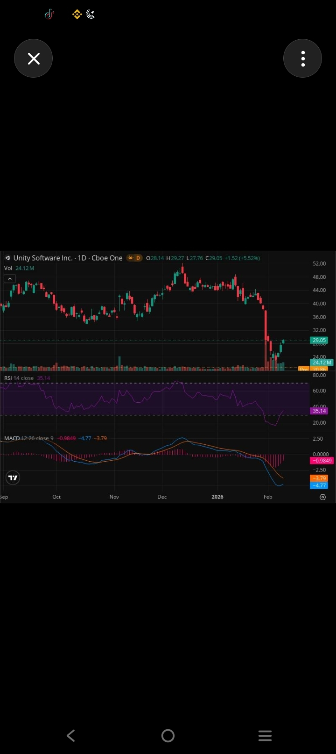
Task: Click the 29.05 current price label
Action: click(x=319, y=341)
